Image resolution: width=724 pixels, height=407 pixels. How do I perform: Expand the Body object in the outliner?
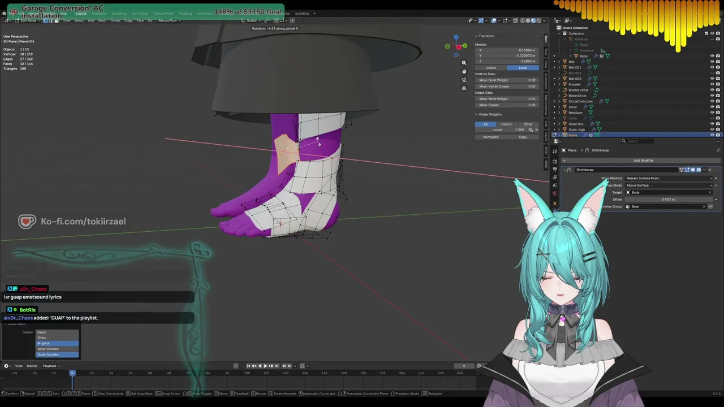[x=571, y=56]
